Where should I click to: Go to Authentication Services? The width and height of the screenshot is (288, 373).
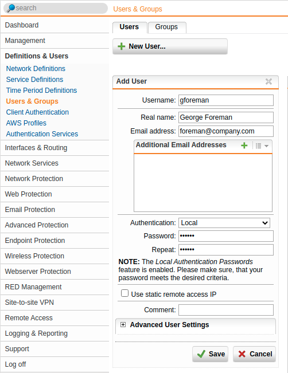(42, 134)
